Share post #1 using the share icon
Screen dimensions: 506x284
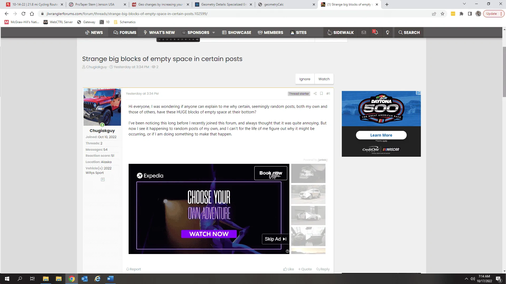coord(315,94)
